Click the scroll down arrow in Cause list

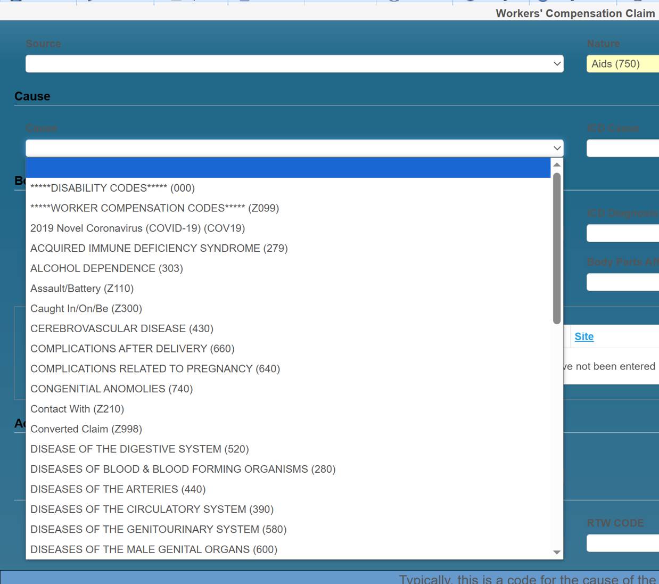click(x=557, y=552)
